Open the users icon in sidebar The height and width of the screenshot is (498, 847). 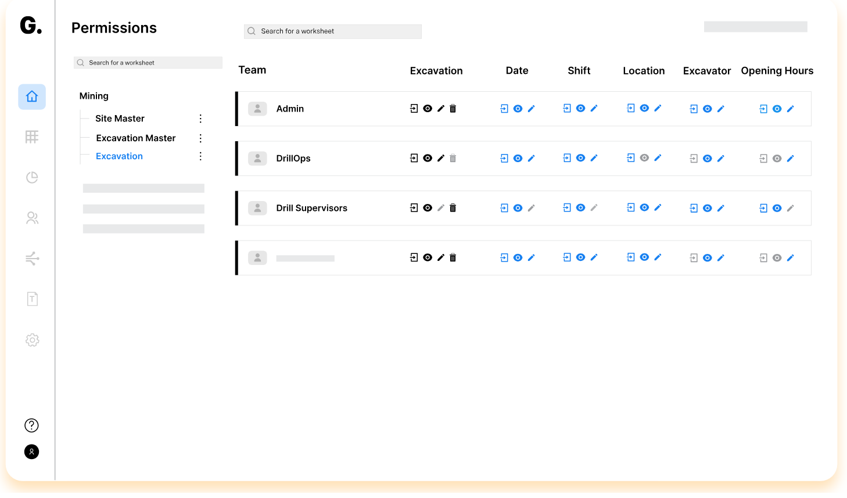32,218
